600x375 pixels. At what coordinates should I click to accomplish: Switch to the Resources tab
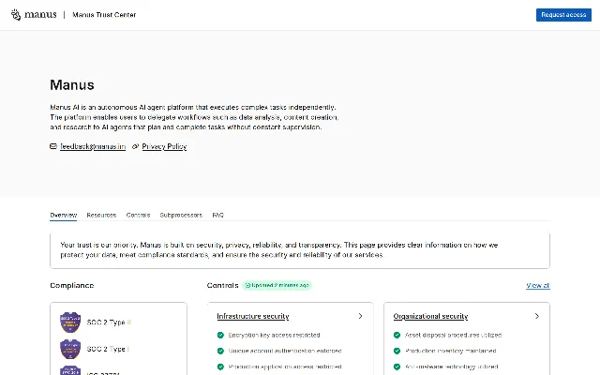click(101, 215)
